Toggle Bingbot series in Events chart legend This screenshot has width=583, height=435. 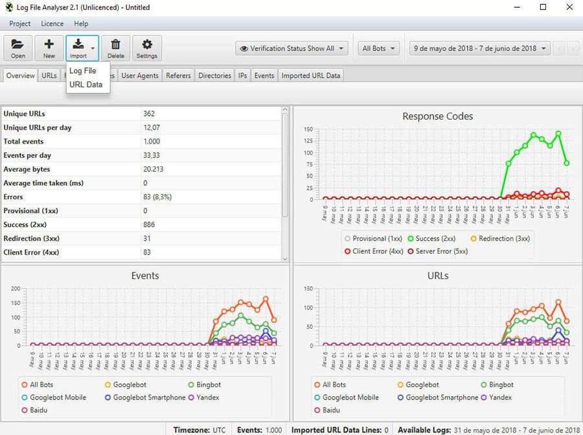205,385
